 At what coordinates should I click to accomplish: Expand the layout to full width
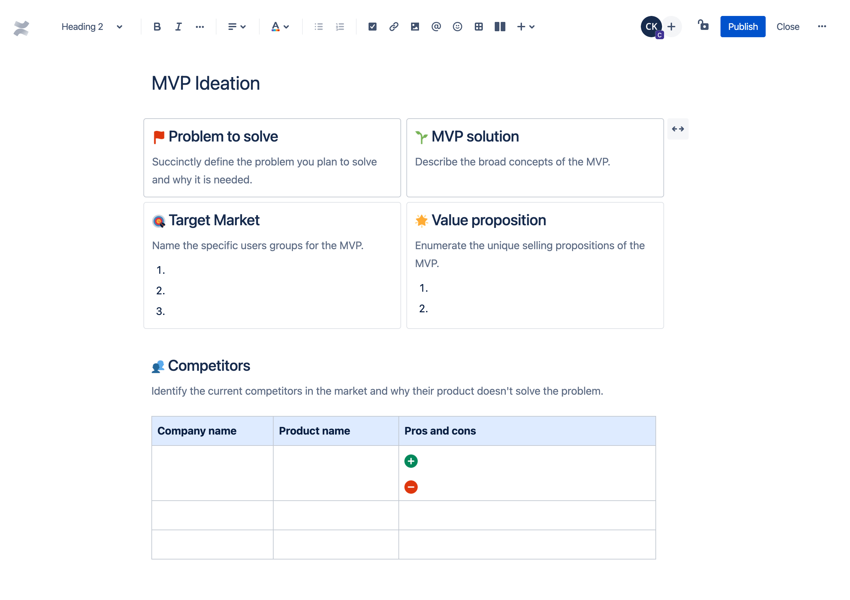[678, 129]
